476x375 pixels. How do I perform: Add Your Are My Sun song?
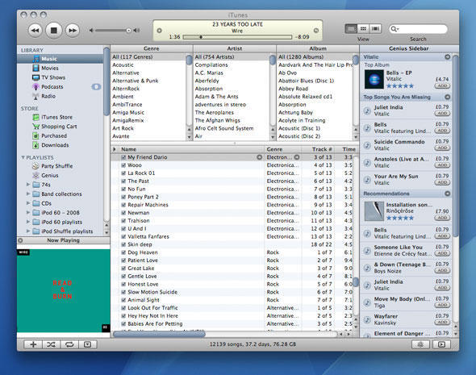pos(442,182)
